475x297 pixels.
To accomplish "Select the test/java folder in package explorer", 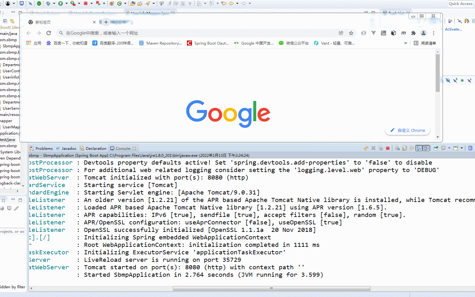I will coord(7,140).
